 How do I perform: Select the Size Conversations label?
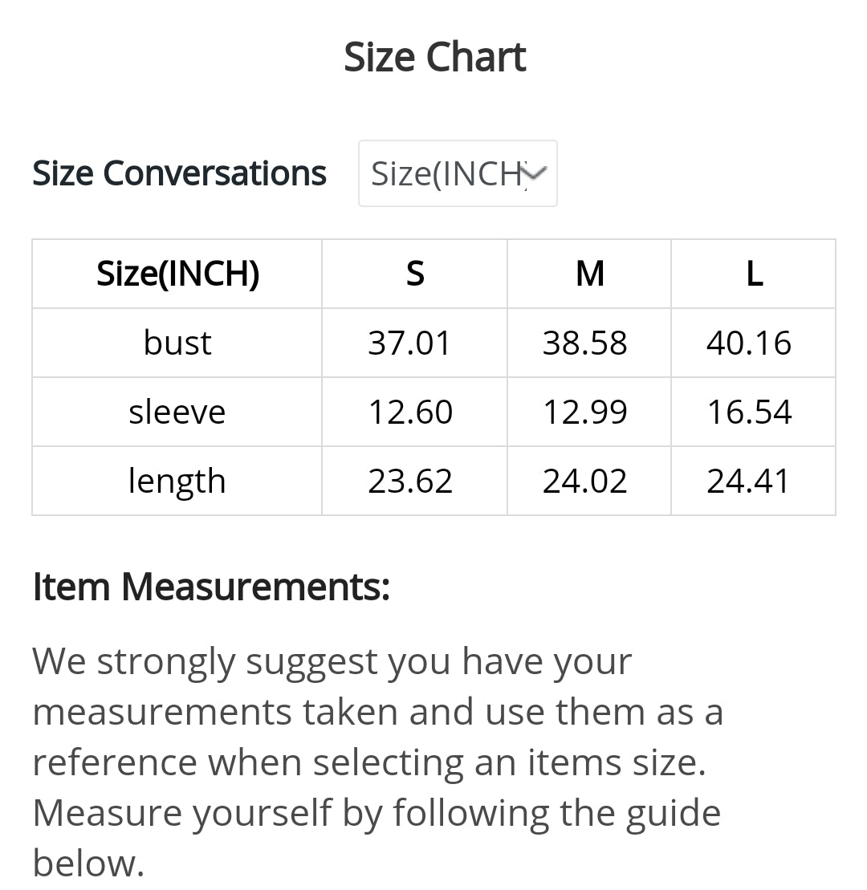pos(179,173)
